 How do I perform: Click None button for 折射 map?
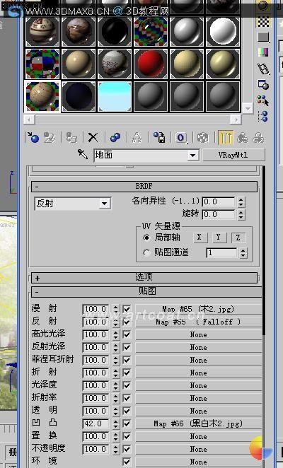[x=198, y=373]
